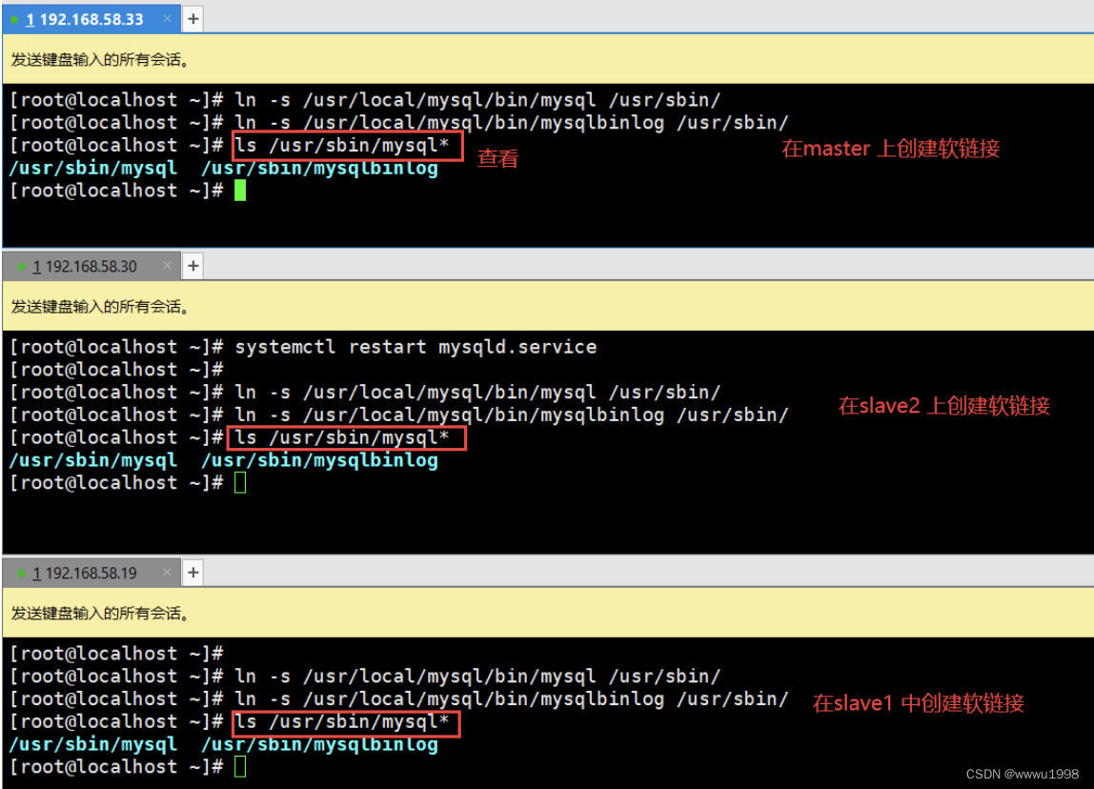Switch to the 192.168.58.33 session tab
Viewport: 1094px width, 789px height.
tap(91, 19)
